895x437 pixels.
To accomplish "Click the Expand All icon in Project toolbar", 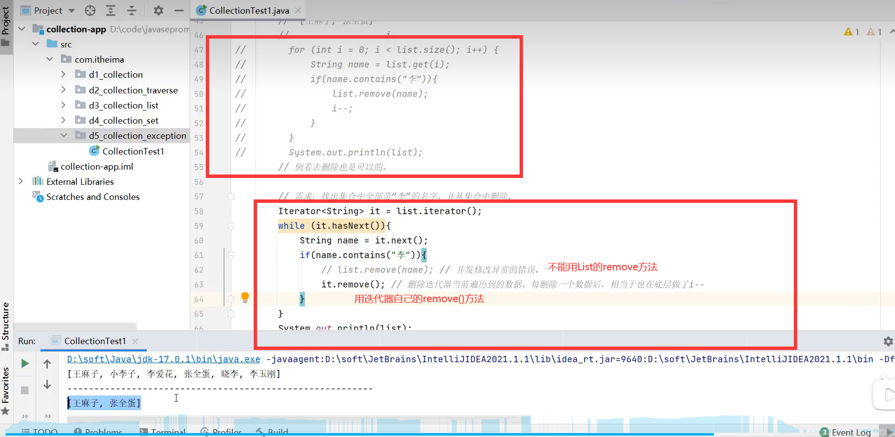I will point(111,10).
